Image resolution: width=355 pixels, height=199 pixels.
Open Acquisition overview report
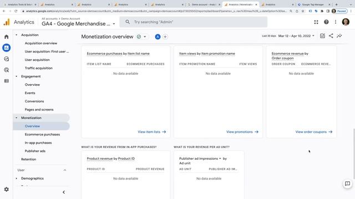click(41, 43)
